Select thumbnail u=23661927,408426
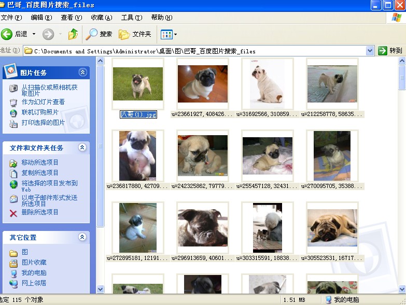This screenshot has width=406, height=305. 203,84
